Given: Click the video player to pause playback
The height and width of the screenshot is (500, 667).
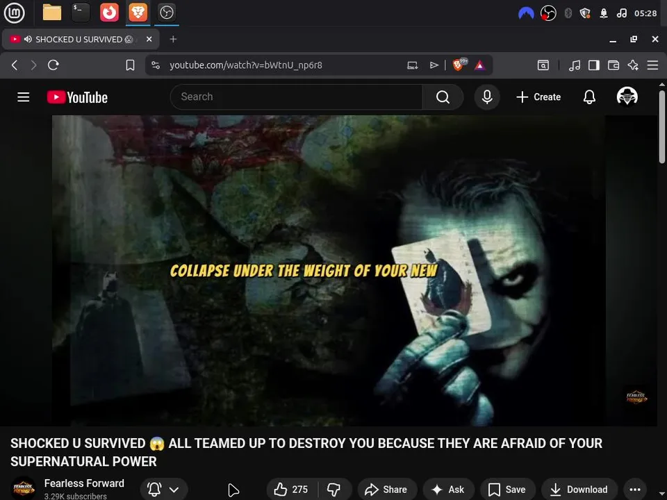Looking at the screenshot, I should click(x=329, y=270).
